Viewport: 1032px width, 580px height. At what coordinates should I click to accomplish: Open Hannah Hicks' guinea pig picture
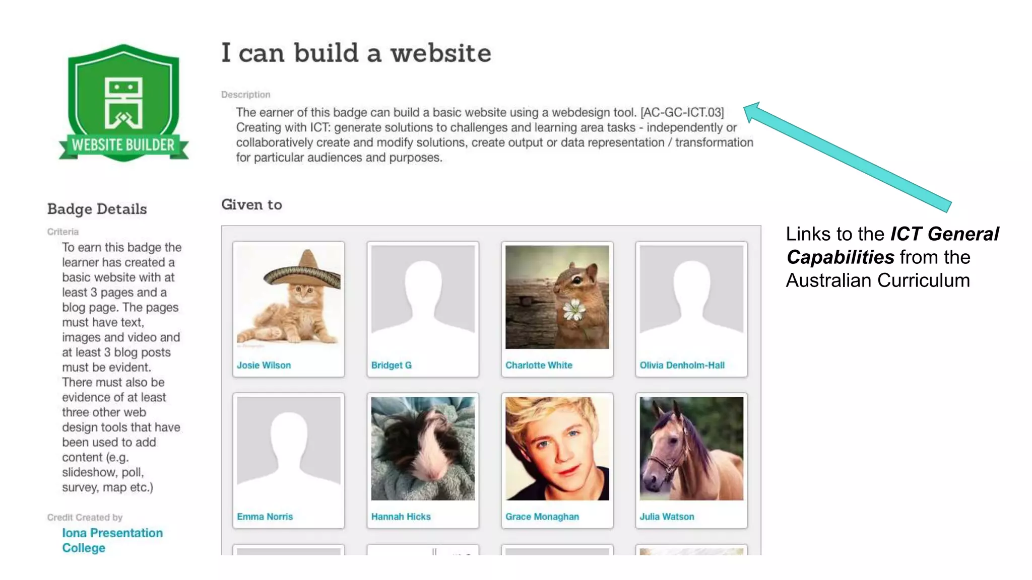[423, 448]
